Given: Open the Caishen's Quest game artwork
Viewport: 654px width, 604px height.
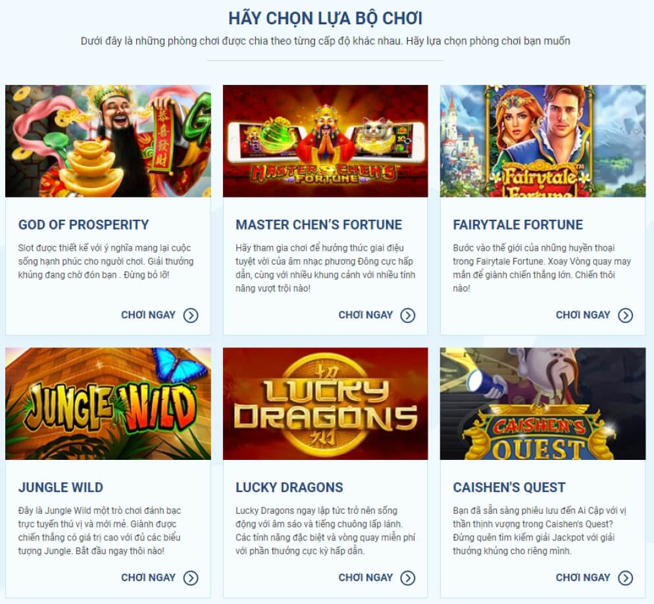Looking at the screenshot, I should point(543,403).
